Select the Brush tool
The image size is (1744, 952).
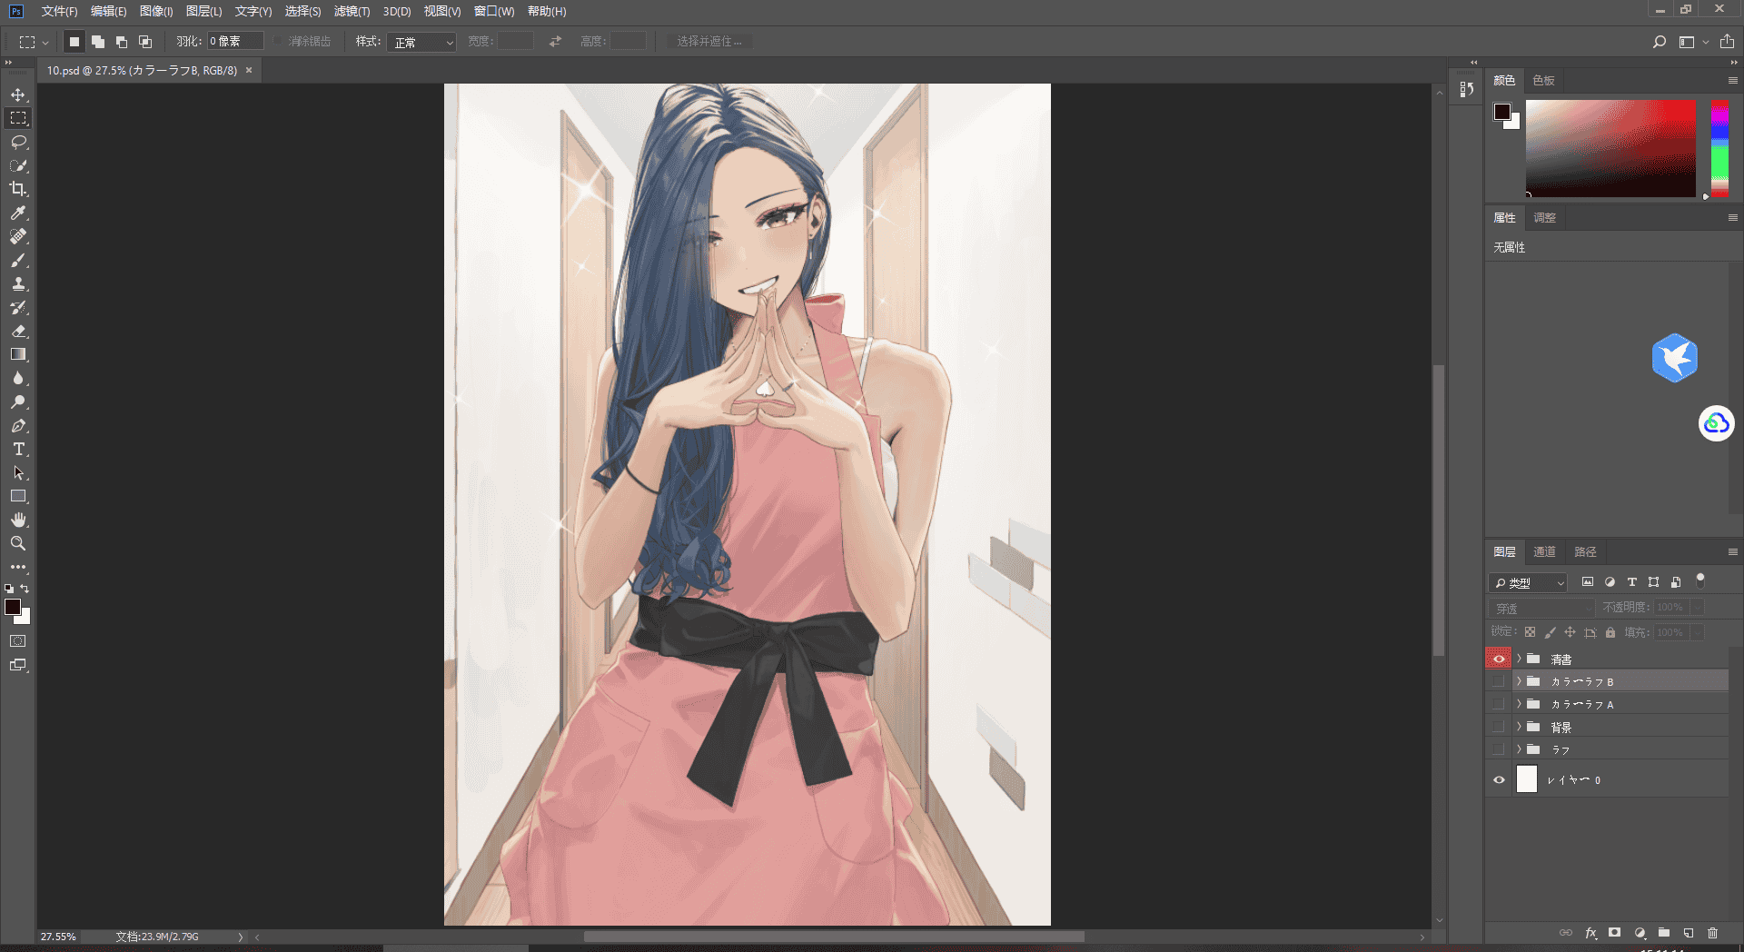point(18,260)
